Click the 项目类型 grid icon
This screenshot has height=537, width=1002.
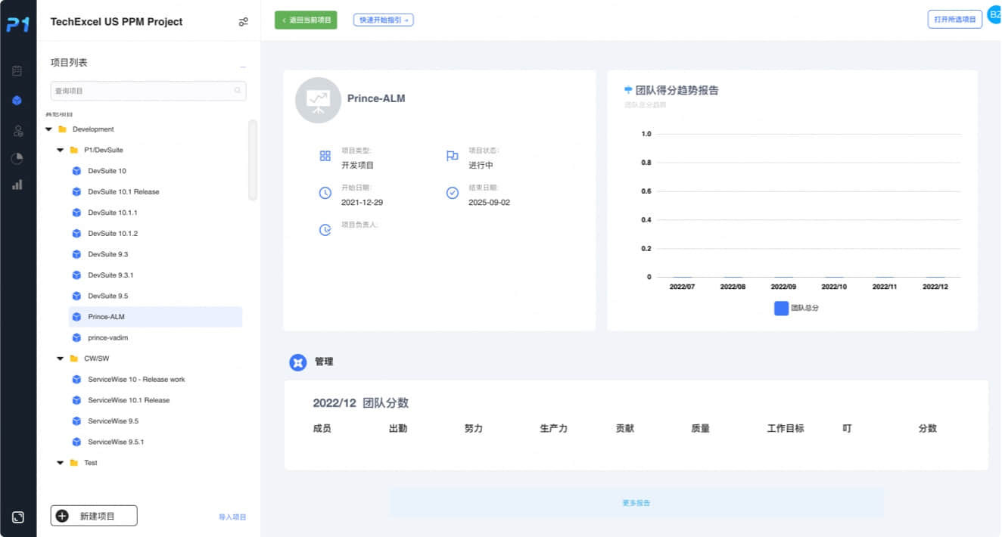click(325, 156)
